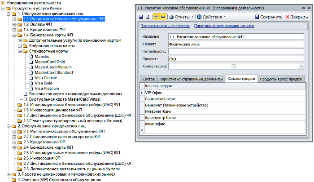Click the printer icon next to Отчеты
This screenshot has width=314, height=182.
[x=170, y=17]
